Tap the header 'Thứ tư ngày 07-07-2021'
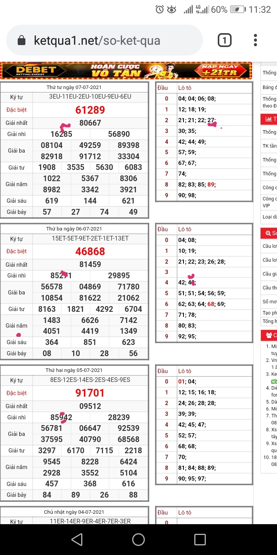This screenshot has width=277, height=555. [74, 87]
